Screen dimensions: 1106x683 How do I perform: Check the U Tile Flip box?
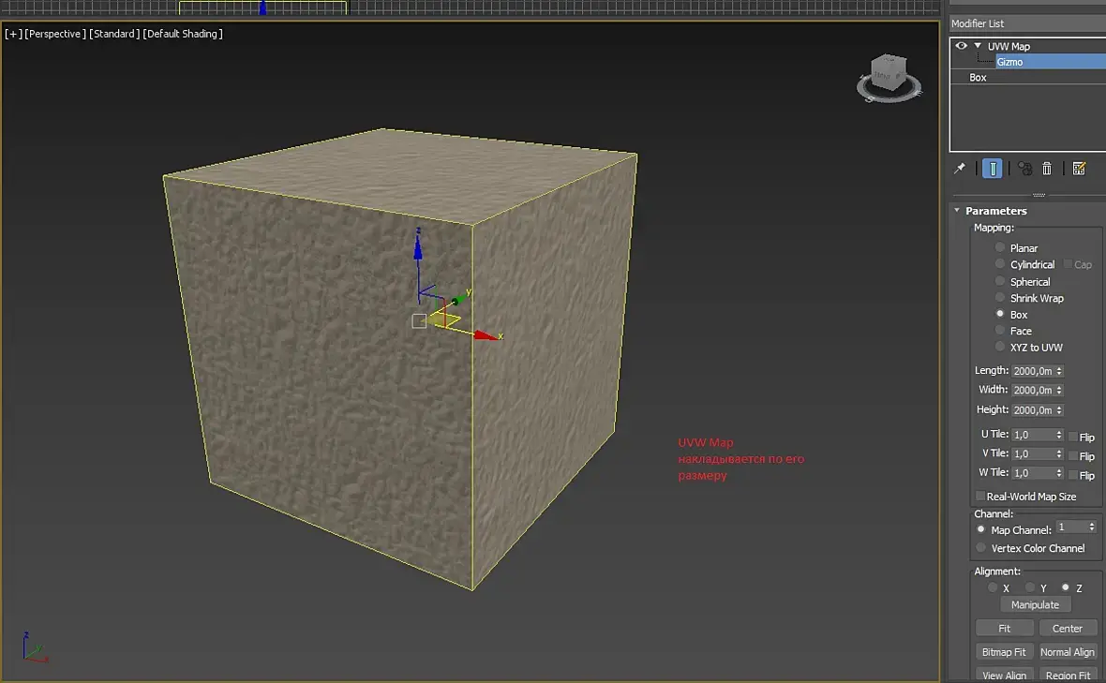[1073, 437]
